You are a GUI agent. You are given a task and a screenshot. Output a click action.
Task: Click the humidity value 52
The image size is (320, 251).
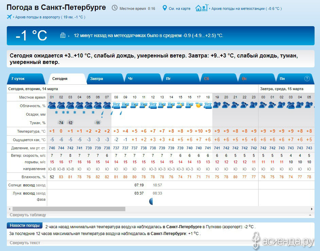point(52,177)
